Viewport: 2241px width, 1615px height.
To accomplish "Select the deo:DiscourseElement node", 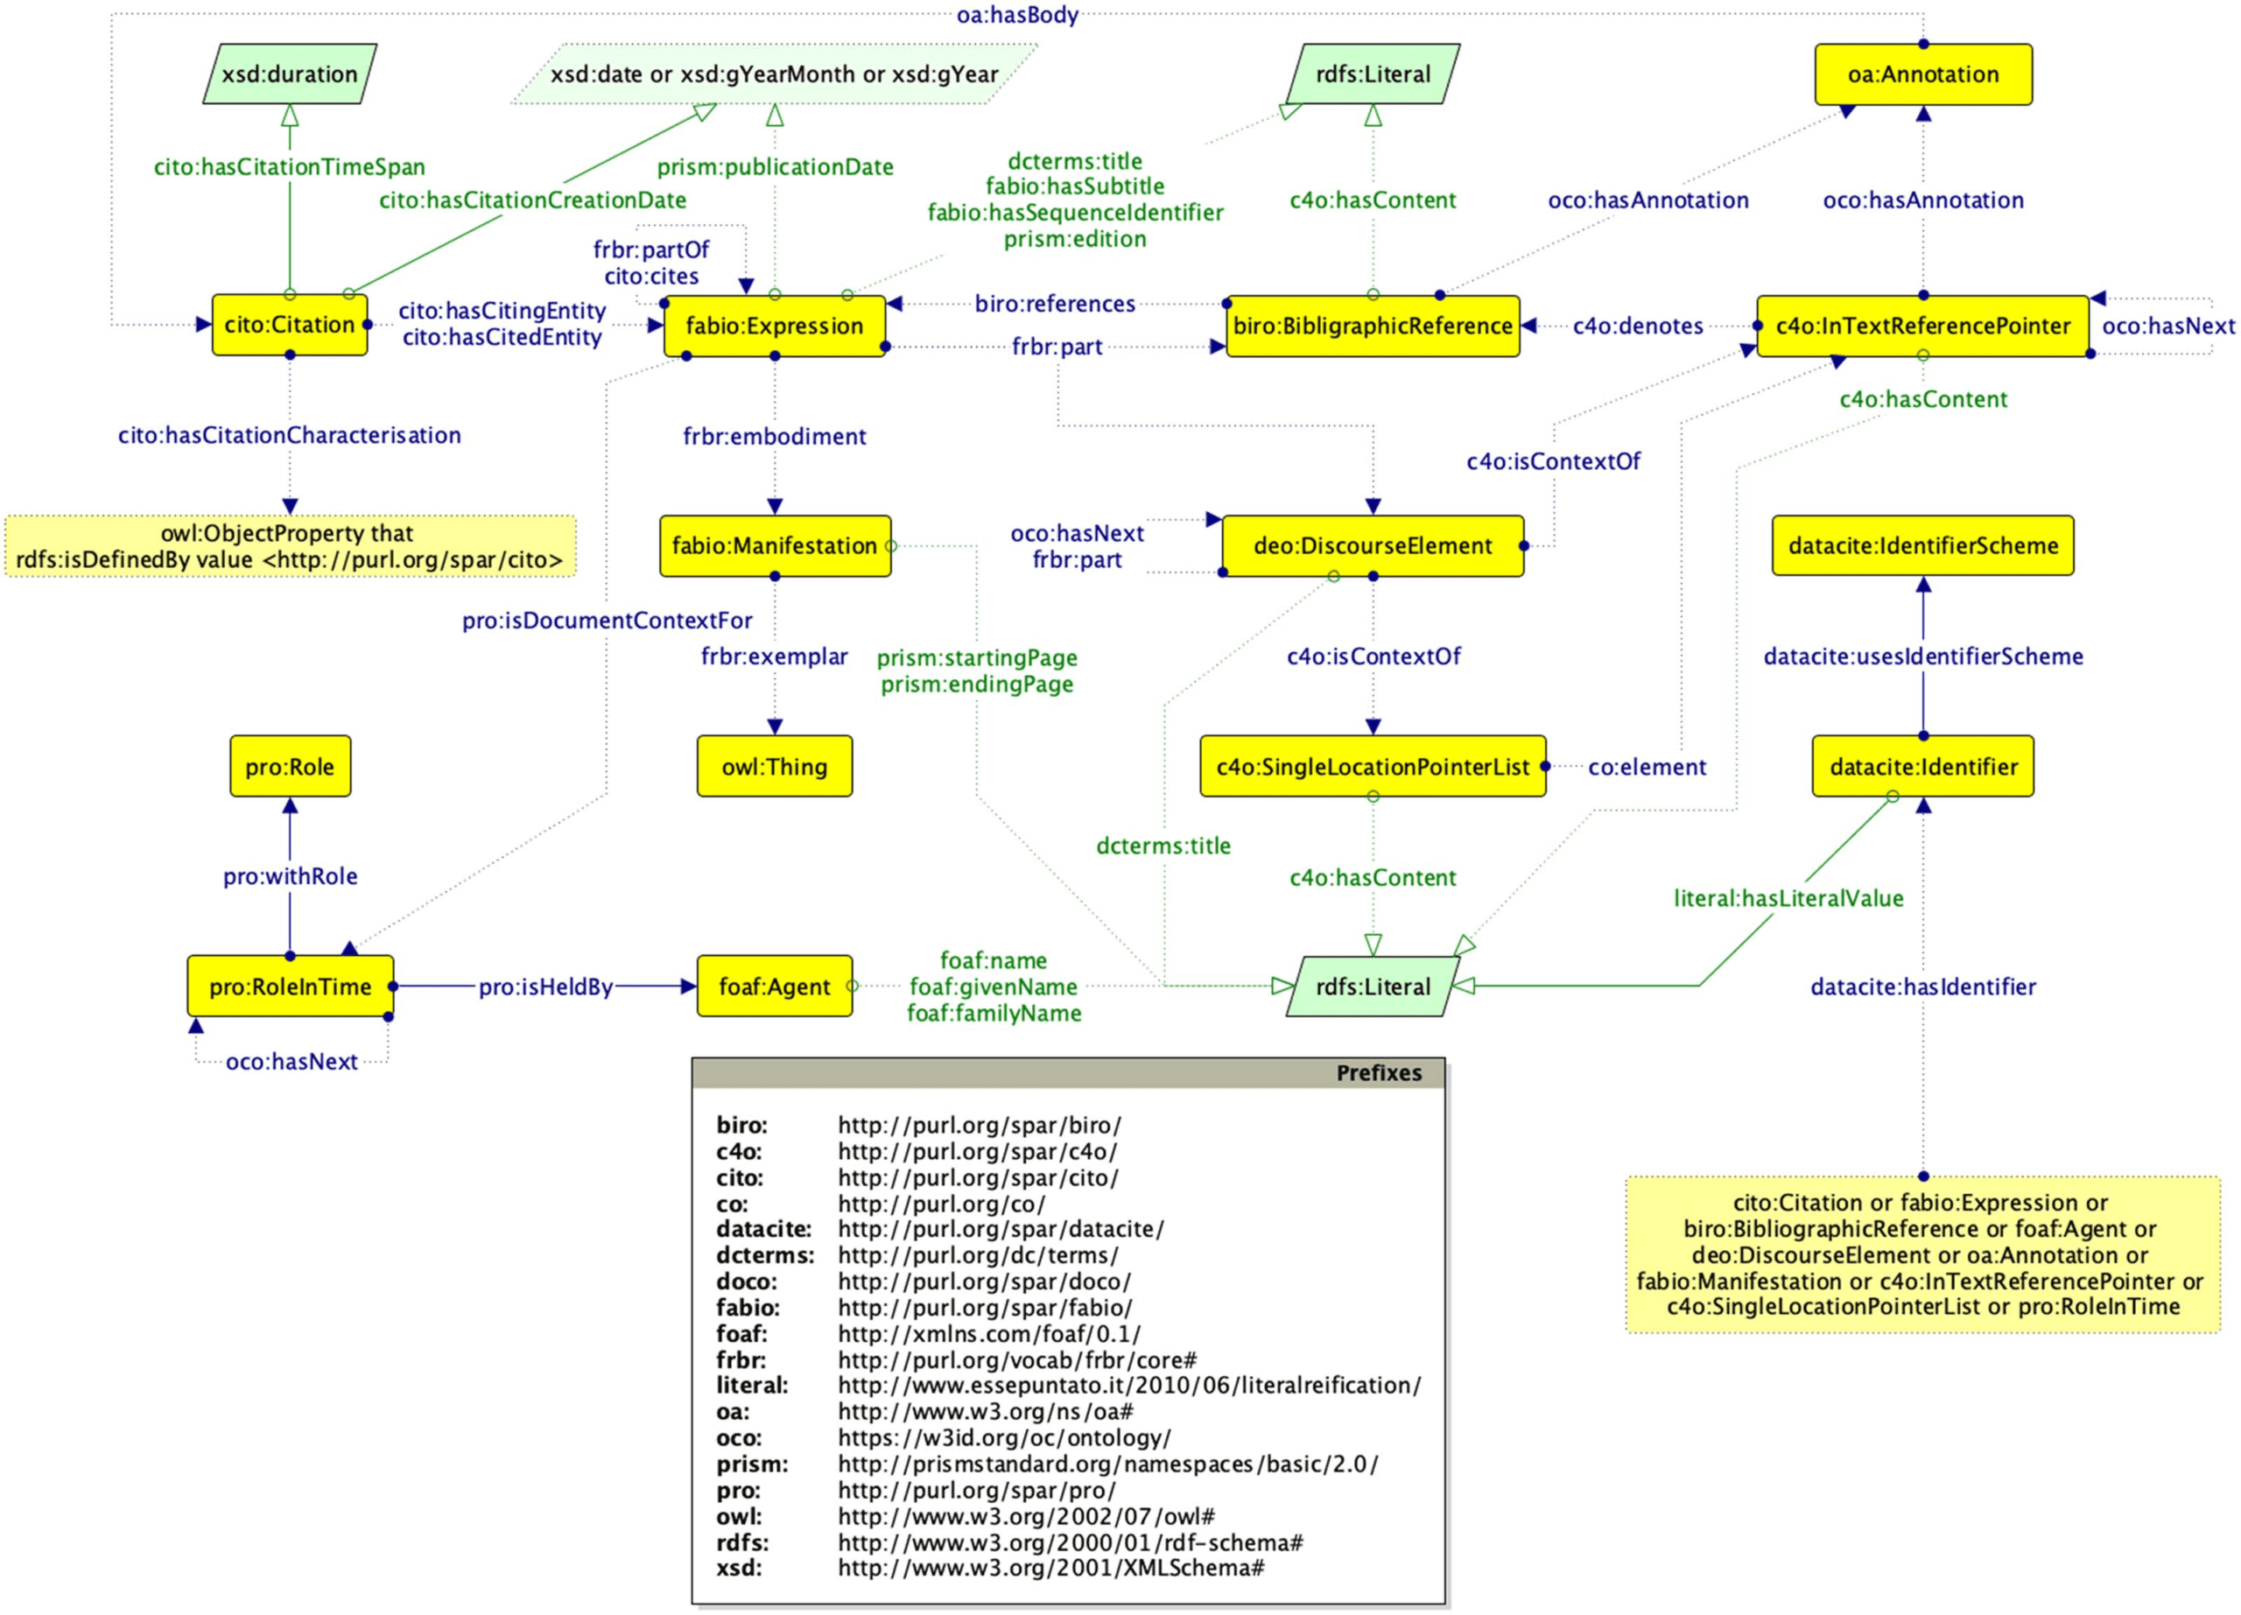I will click(x=1373, y=545).
